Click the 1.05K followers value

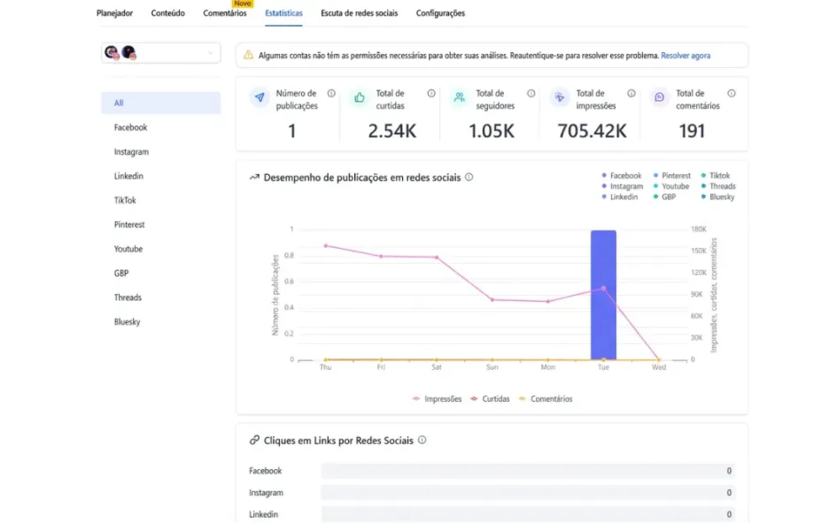click(492, 131)
